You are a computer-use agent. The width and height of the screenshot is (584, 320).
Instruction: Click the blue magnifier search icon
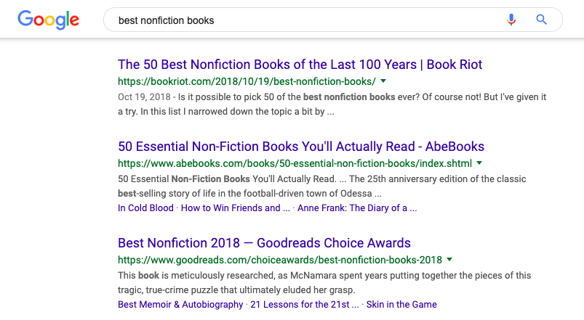point(541,20)
